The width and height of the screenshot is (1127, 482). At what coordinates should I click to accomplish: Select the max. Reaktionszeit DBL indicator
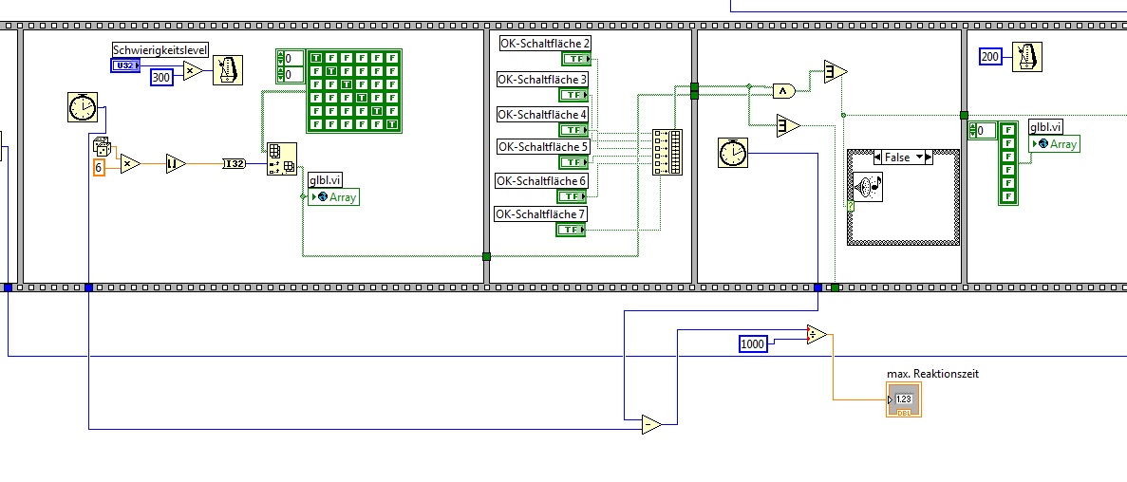tap(904, 399)
